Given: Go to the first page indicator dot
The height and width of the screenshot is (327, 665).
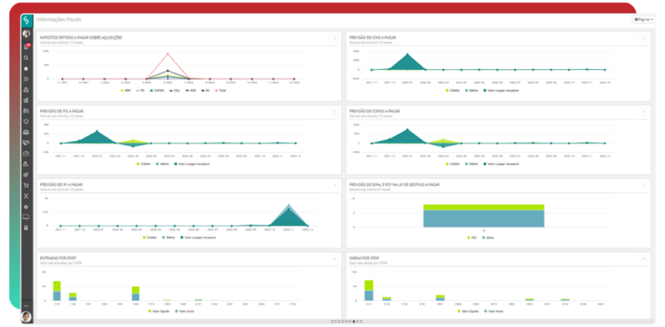Looking at the screenshot, I should (332, 322).
